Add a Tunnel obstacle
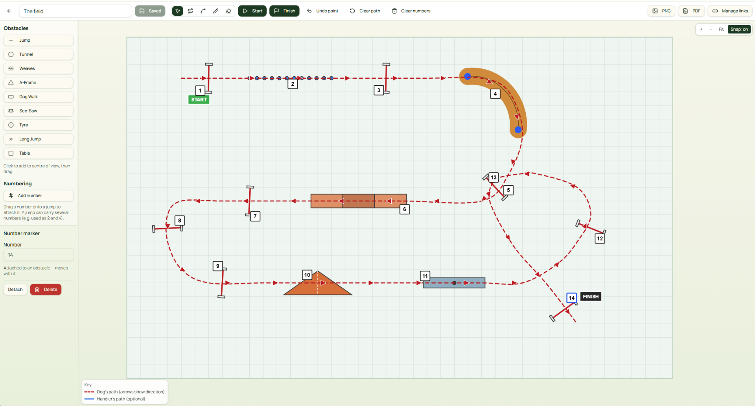Screen dimensions: 755x406 [x=39, y=54]
